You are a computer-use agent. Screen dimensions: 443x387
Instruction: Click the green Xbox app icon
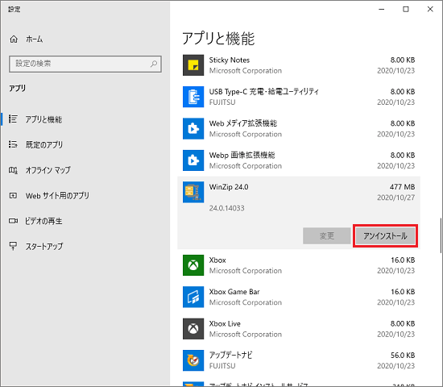click(x=193, y=265)
